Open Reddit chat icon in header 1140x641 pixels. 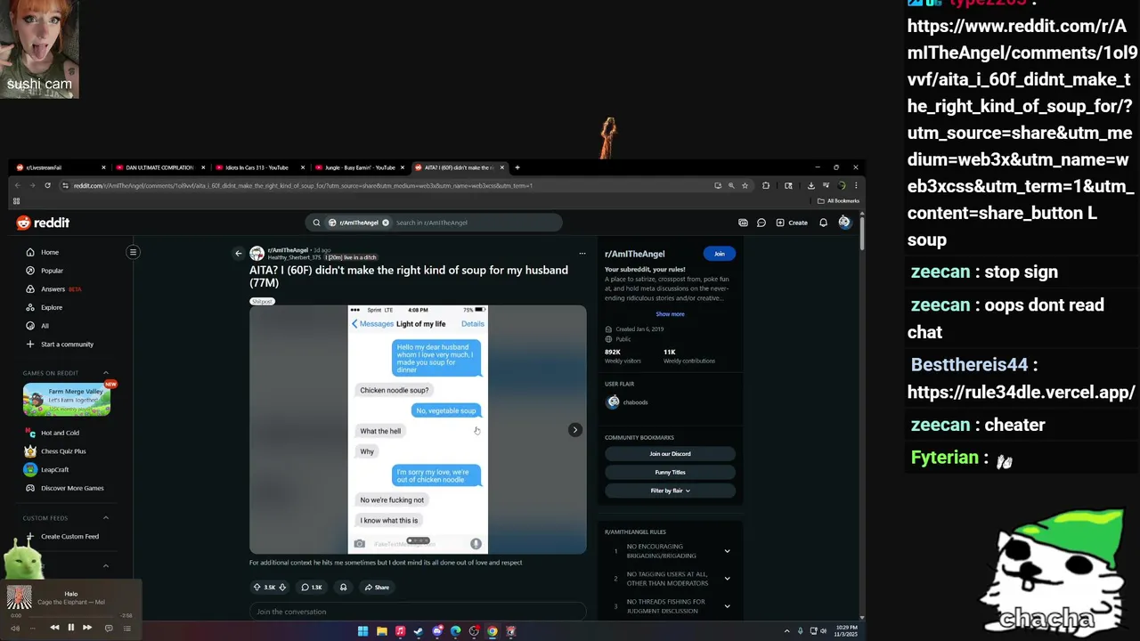(x=761, y=223)
